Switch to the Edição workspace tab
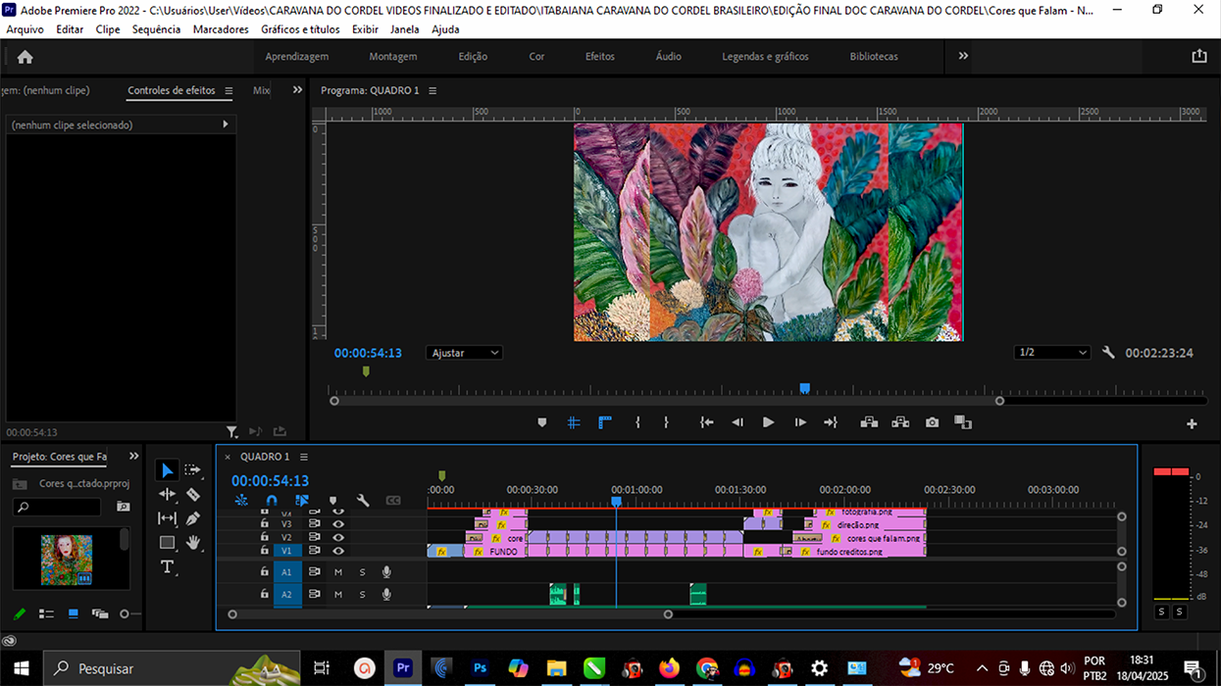Screen dimensions: 1221x686 tap(473, 57)
